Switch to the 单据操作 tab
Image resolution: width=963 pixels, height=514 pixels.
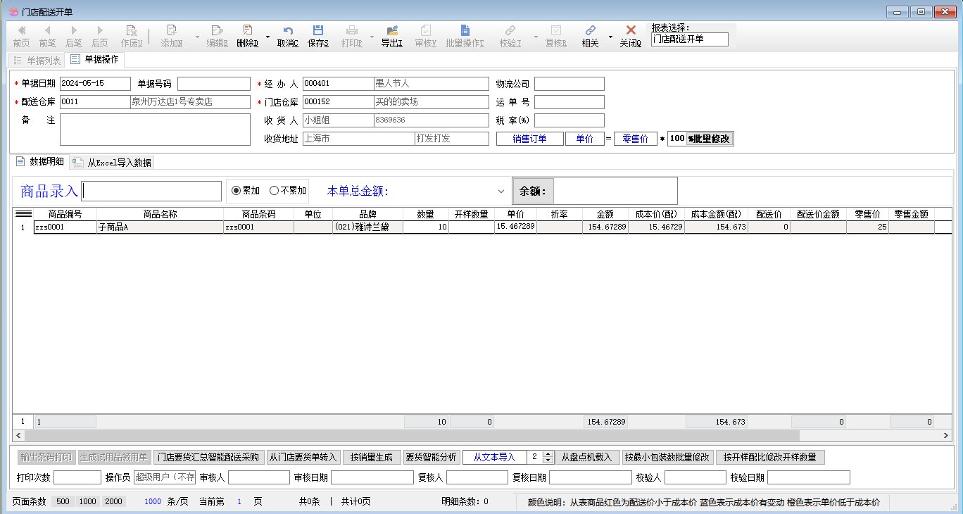coord(94,60)
